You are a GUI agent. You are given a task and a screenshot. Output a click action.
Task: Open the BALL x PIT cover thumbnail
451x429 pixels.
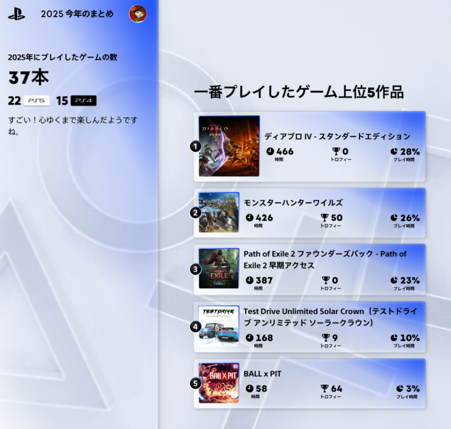[x=219, y=383]
